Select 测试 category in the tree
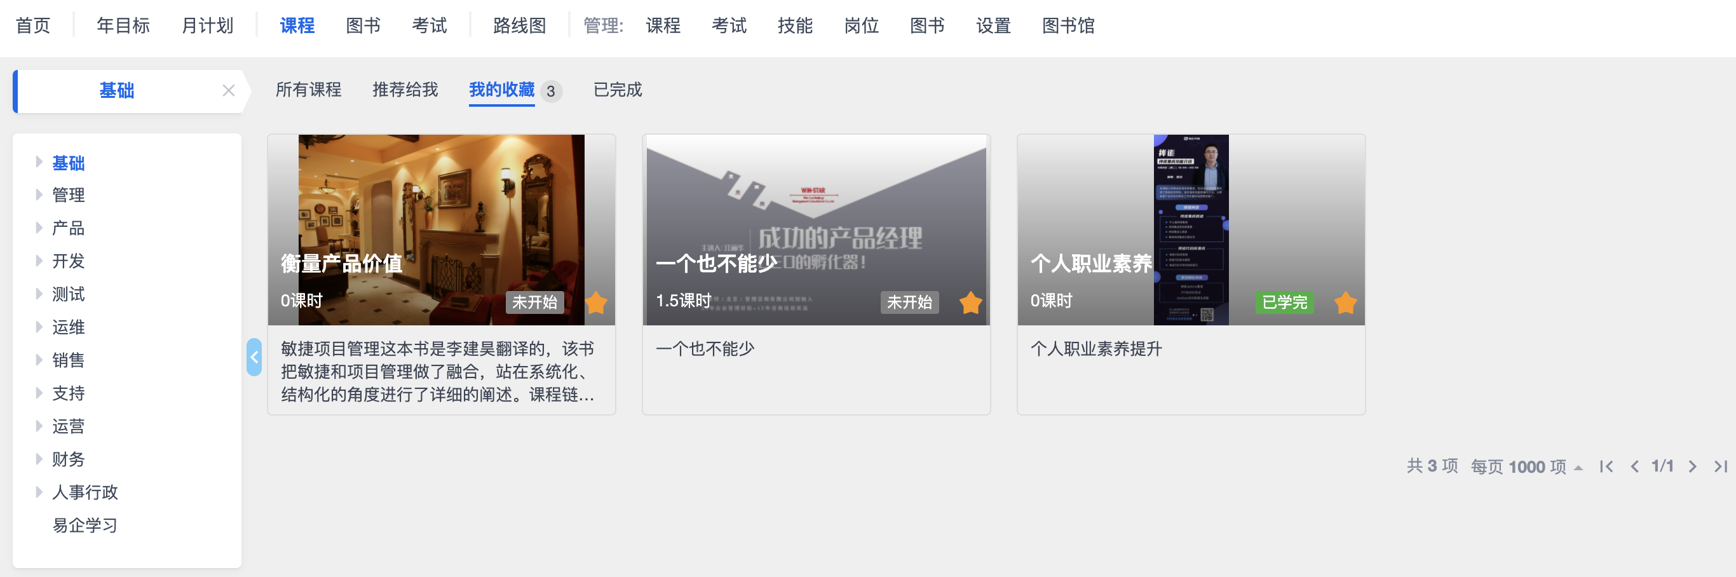Screen dimensions: 1736x577 click(68, 295)
